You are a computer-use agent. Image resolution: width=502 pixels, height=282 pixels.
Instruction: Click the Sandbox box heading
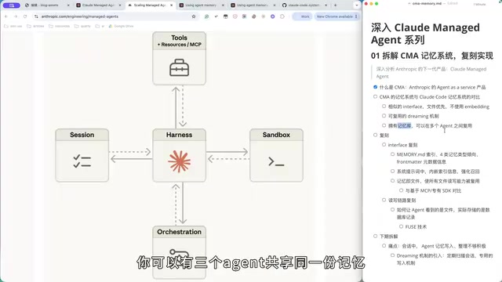(276, 135)
